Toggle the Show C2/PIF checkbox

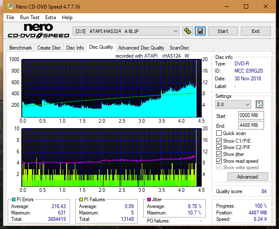(x=219, y=147)
